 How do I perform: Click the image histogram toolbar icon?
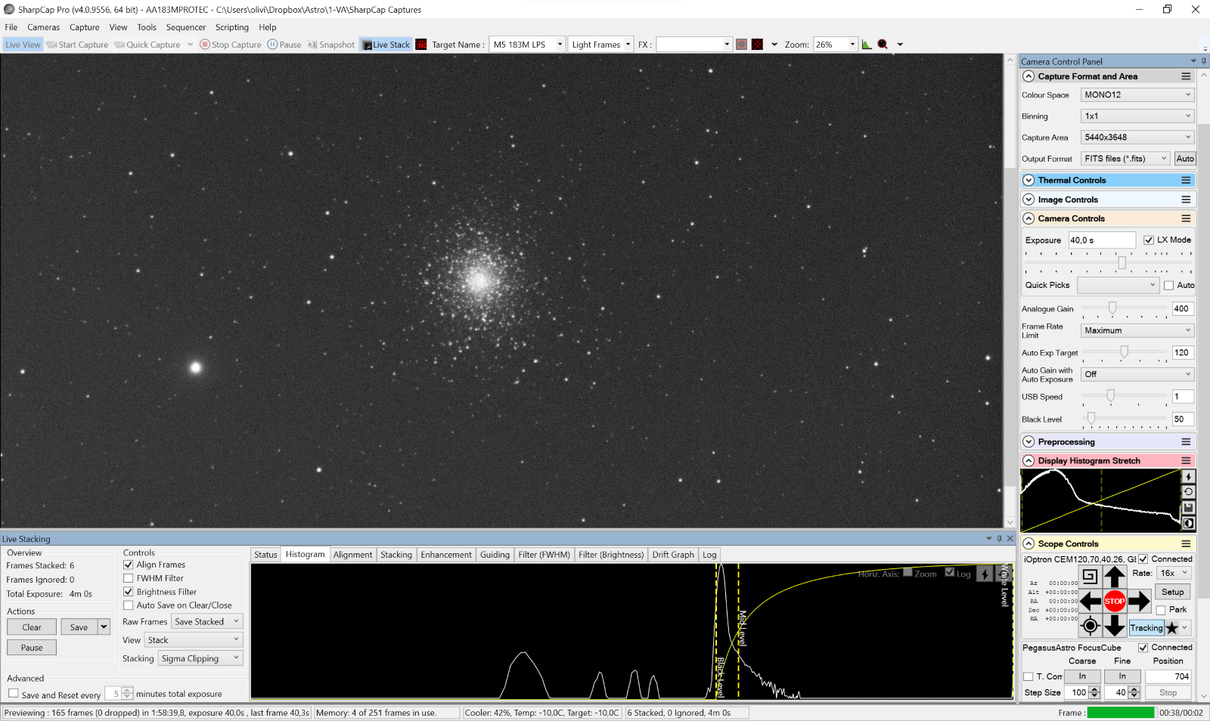click(x=867, y=45)
